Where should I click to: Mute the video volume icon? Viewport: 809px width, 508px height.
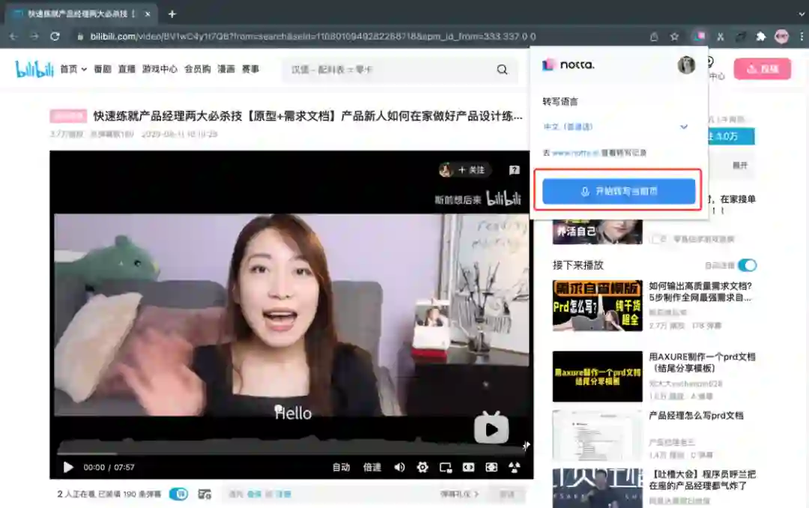point(399,468)
